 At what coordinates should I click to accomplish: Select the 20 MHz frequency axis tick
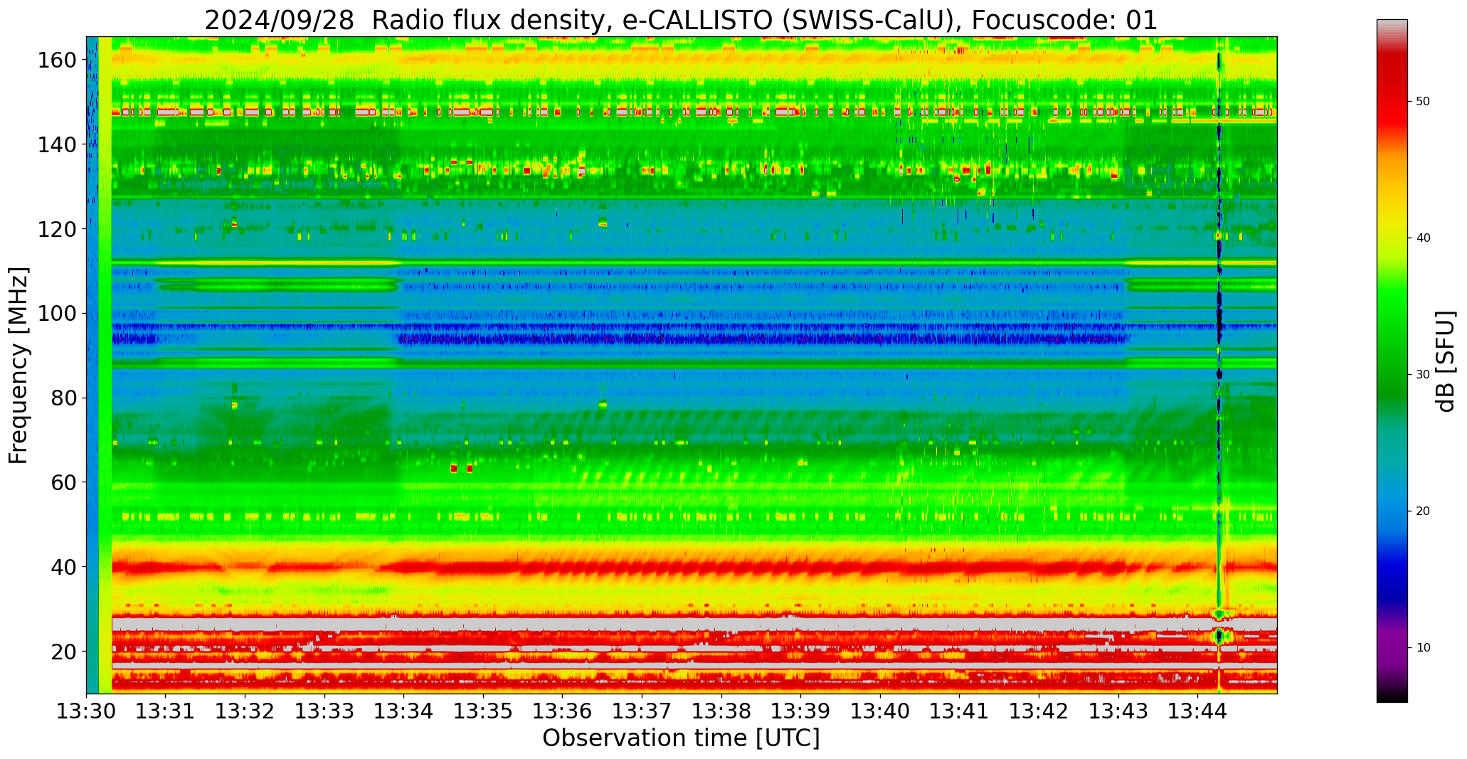pyautogui.click(x=63, y=651)
